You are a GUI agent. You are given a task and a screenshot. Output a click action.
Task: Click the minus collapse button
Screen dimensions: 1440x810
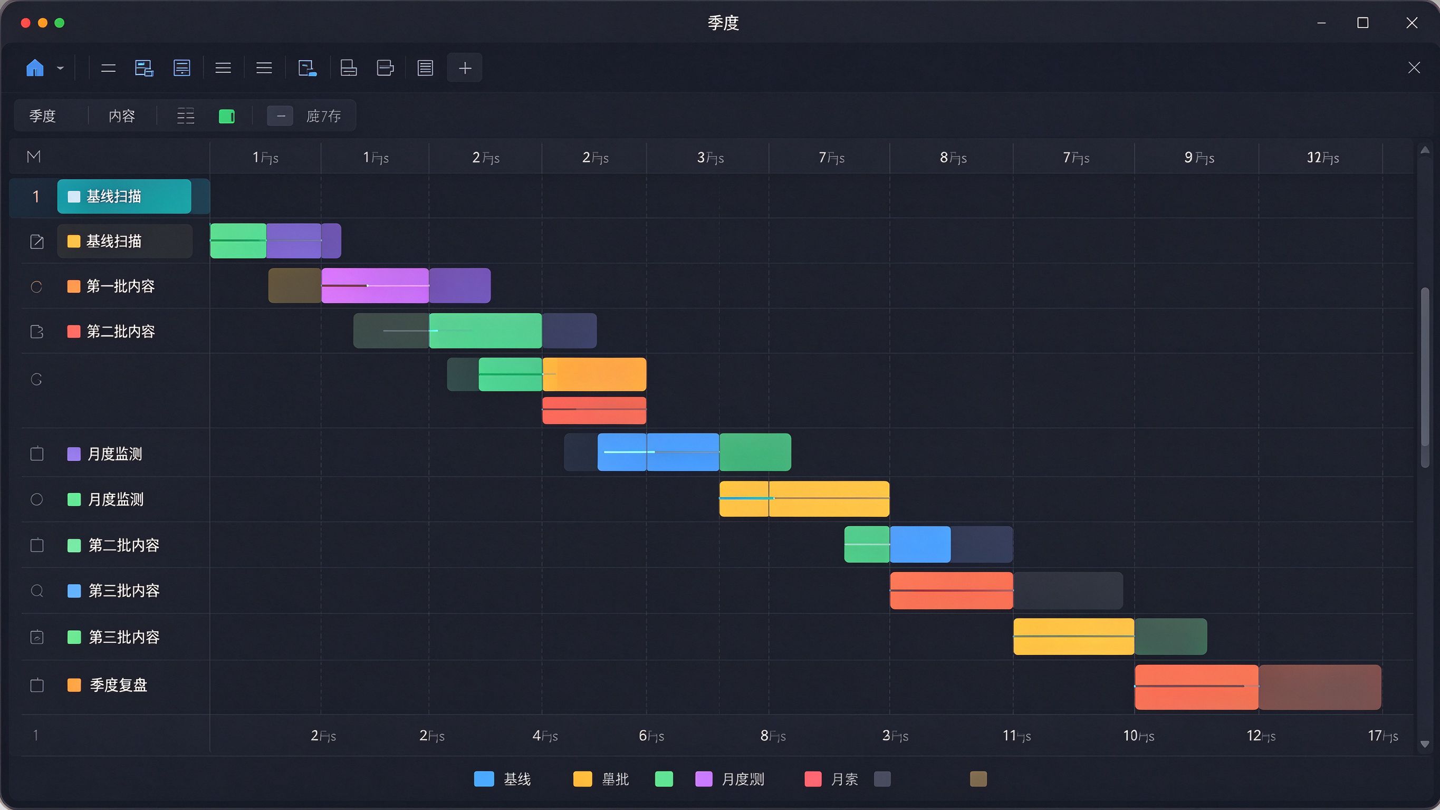[281, 116]
